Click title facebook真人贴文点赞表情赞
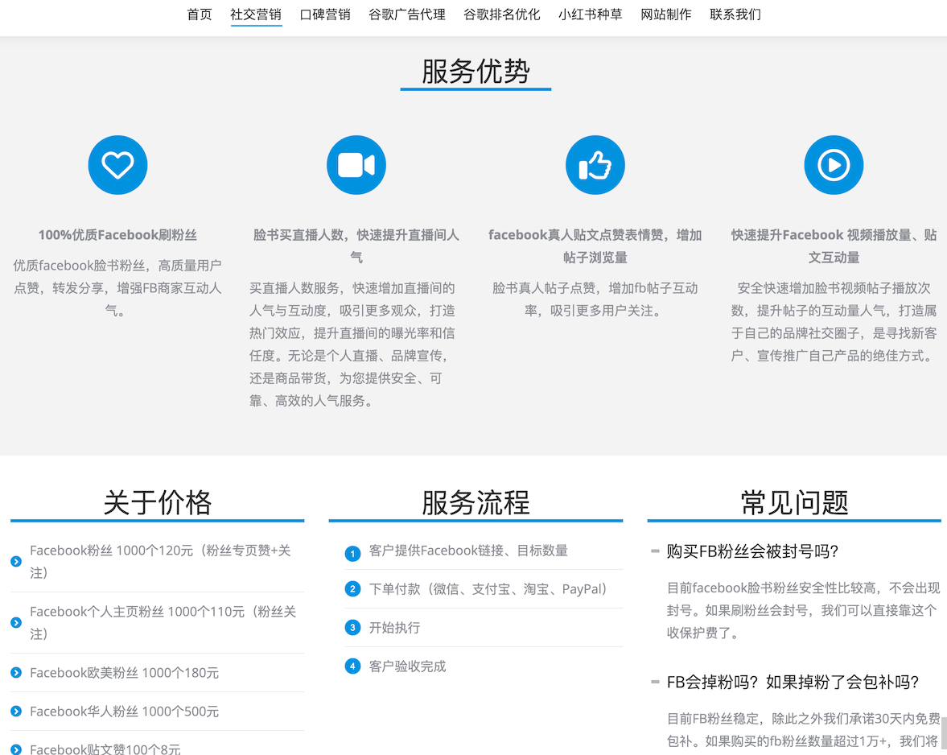This screenshot has height=755, width=947. pos(595,245)
